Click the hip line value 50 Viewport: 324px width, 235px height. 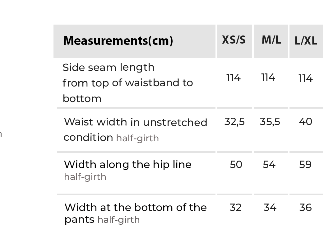(x=236, y=164)
